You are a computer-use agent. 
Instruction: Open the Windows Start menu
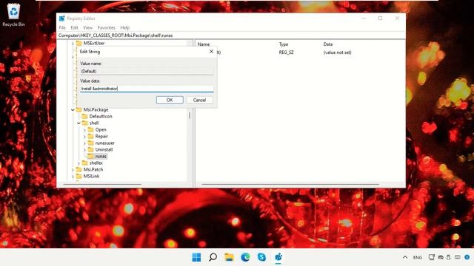196,257
